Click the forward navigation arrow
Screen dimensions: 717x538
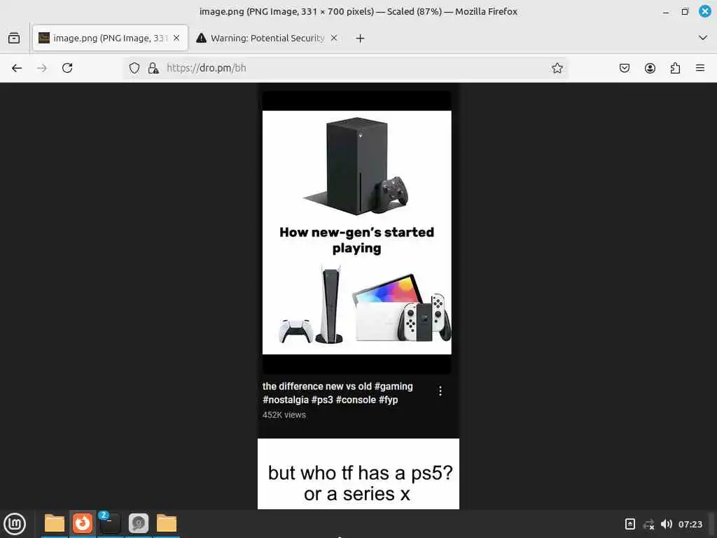pyautogui.click(x=42, y=68)
